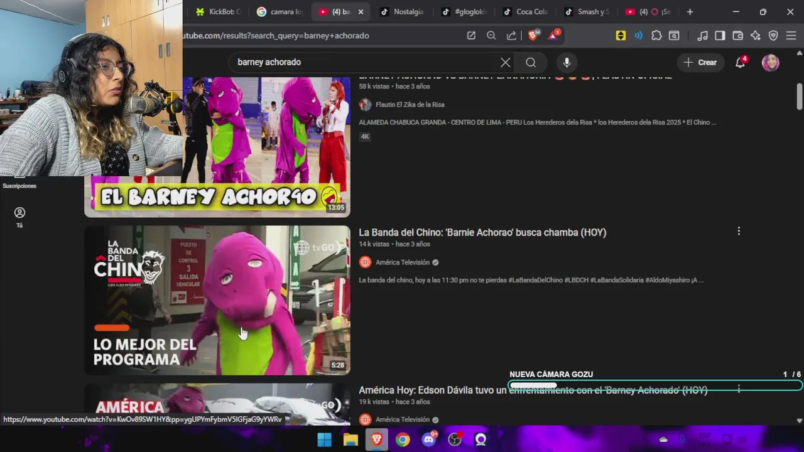This screenshot has width=804, height=452.
Task: Switch to the Coca Cola TikTok tab
Action: click(x=525, y=12)
